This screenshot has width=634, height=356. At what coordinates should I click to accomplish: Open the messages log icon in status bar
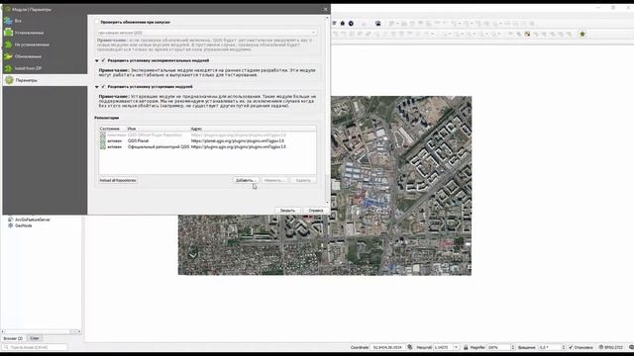[631, 347]
